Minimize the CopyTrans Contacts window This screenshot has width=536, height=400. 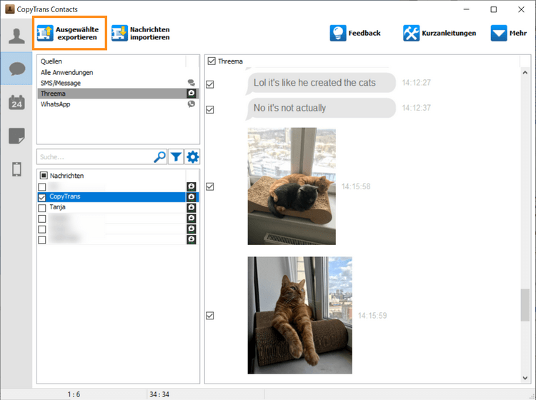click(466, 9)
